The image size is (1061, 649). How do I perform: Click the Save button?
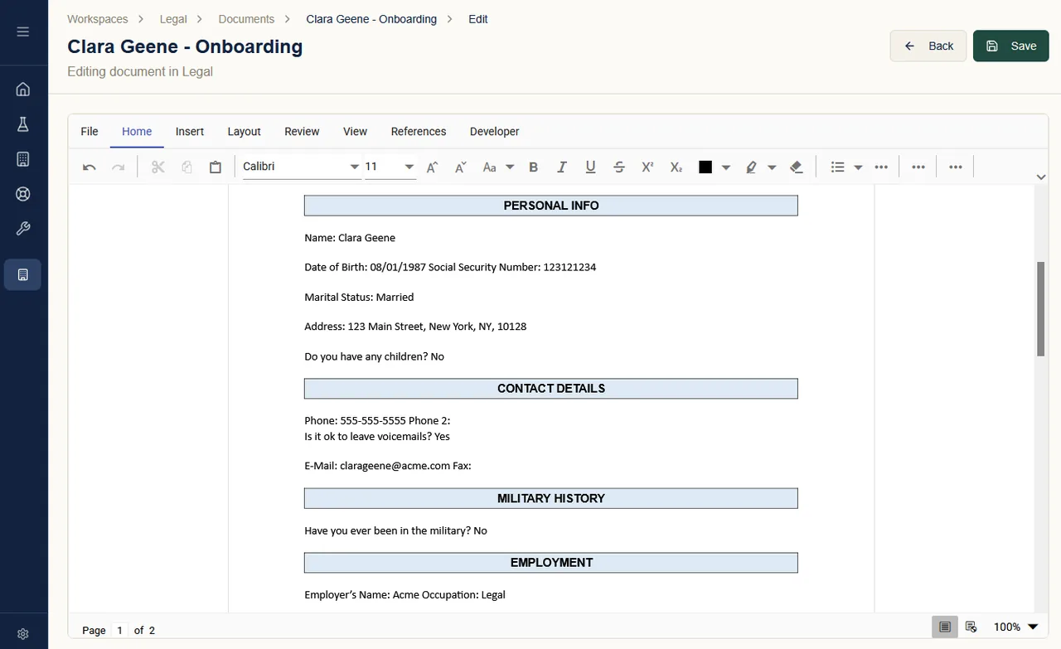click(1011, 46)
